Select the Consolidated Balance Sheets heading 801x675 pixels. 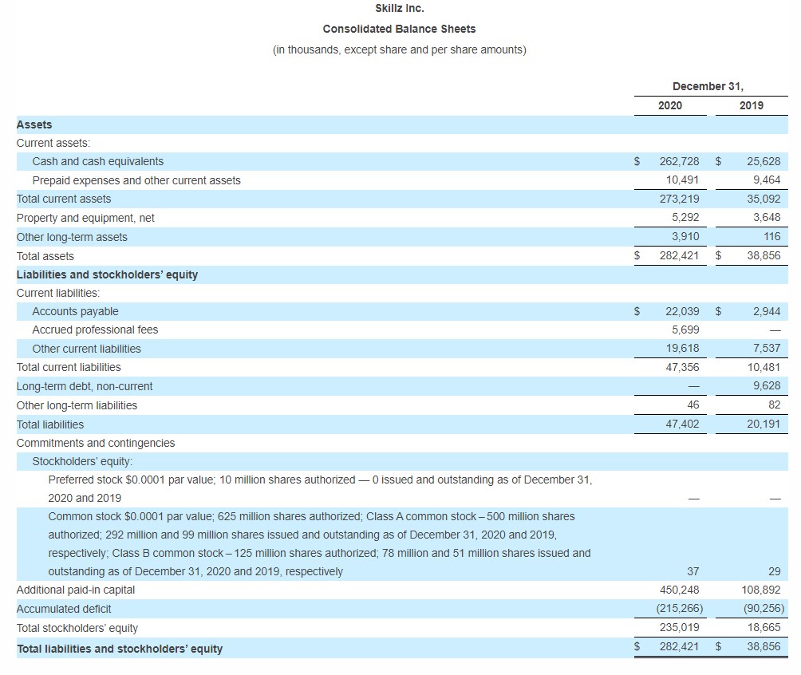399,30
